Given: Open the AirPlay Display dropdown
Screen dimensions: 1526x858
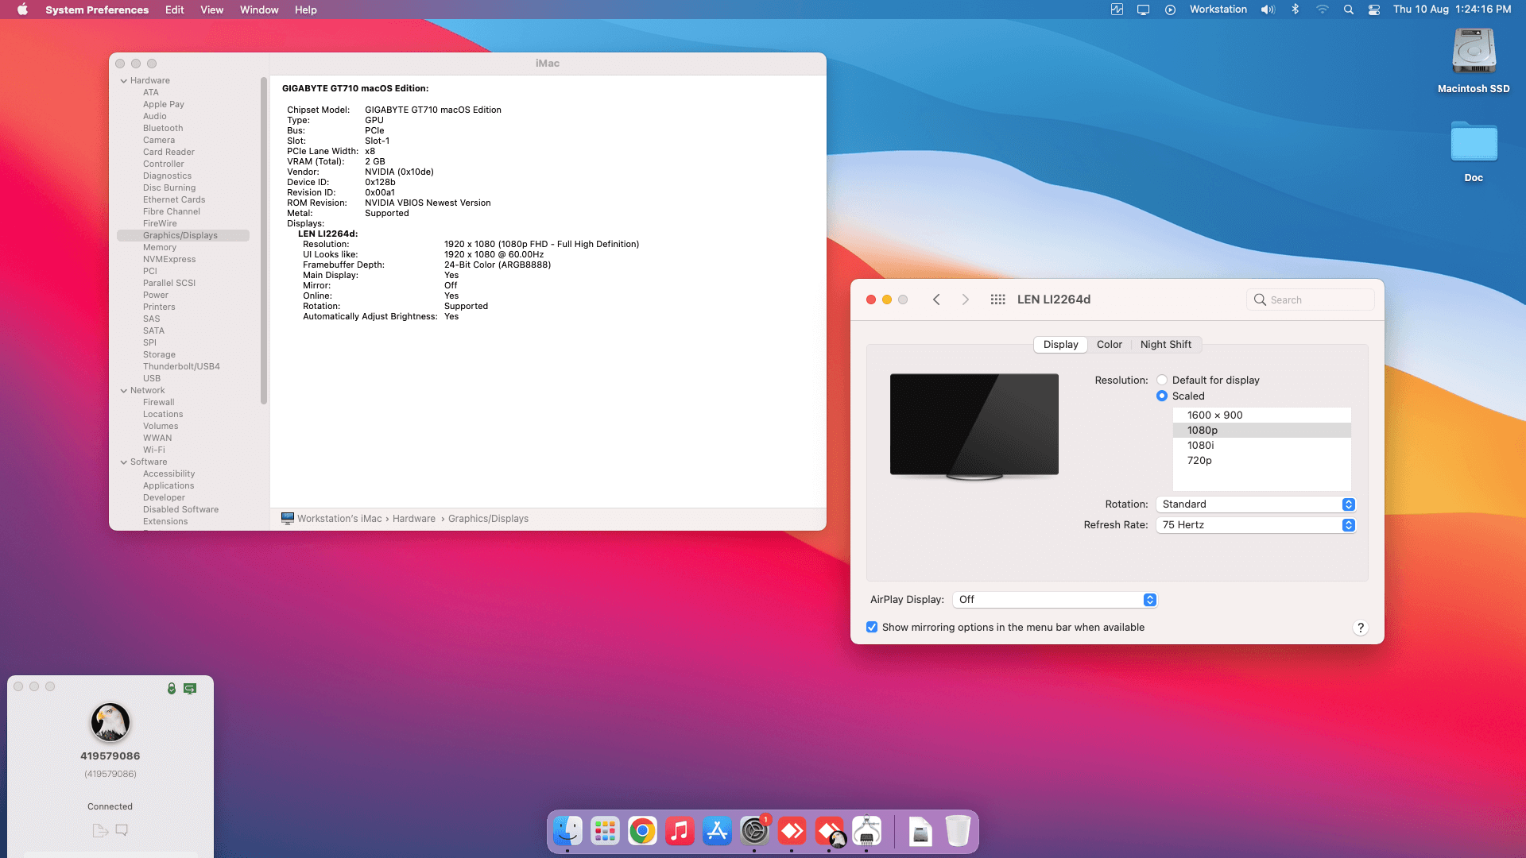Looking at the screenshot, I should (1055, 600).
